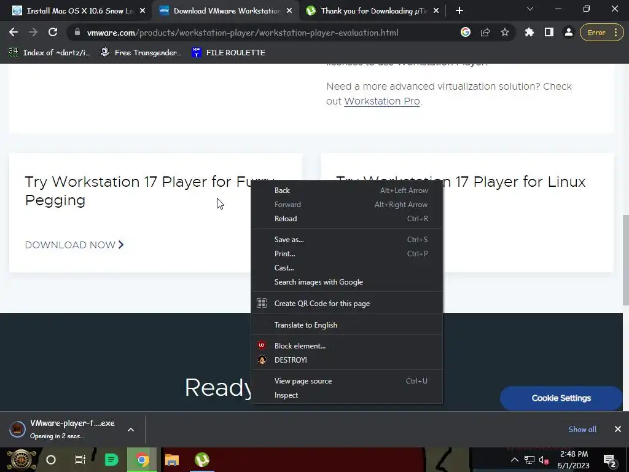
Task: Select View page source
Action: pos(347,381)
